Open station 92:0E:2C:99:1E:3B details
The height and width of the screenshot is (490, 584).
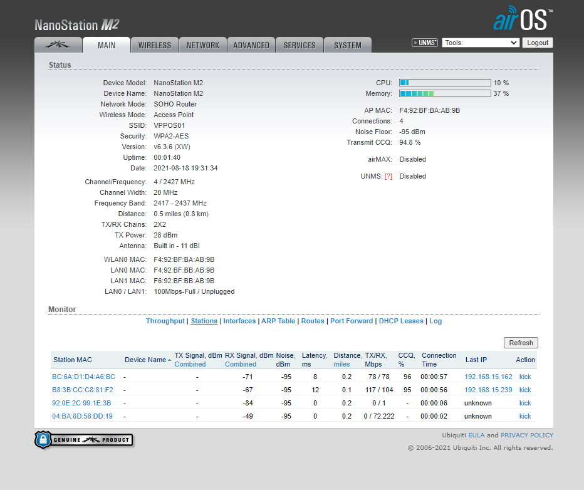pos(81,403)
